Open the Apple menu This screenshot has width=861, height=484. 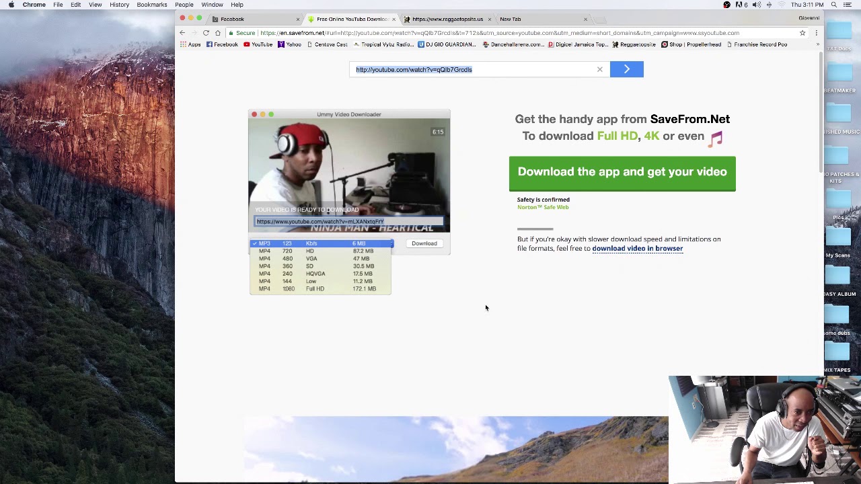(x=11, y=5)
